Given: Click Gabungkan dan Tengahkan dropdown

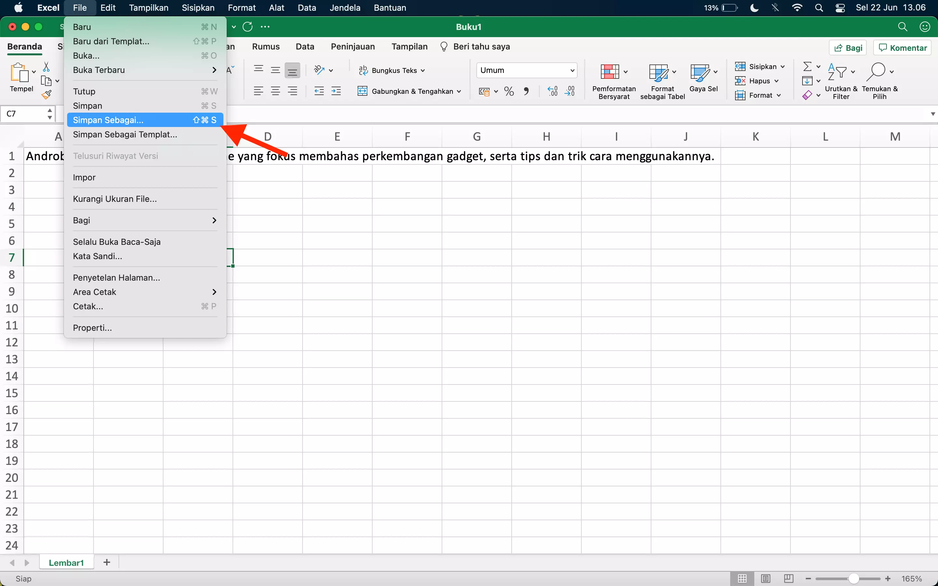Looking at the screenshot, I should 459,91.
